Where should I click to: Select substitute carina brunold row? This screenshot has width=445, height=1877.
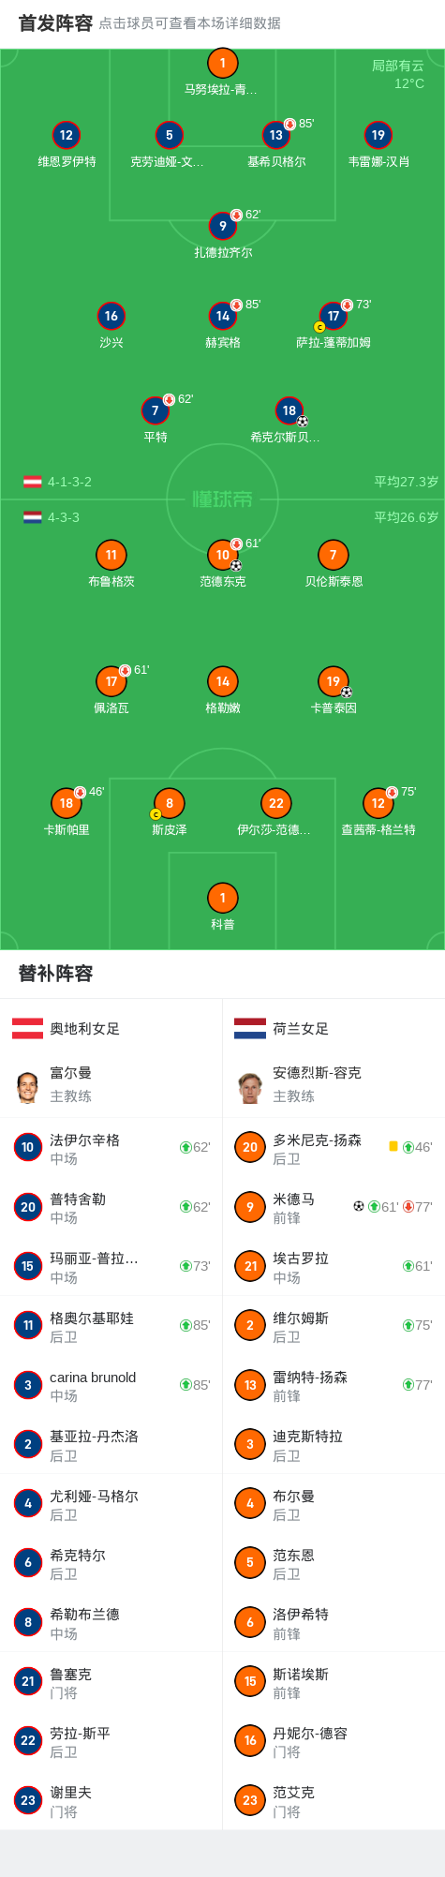pos(111,1385)
